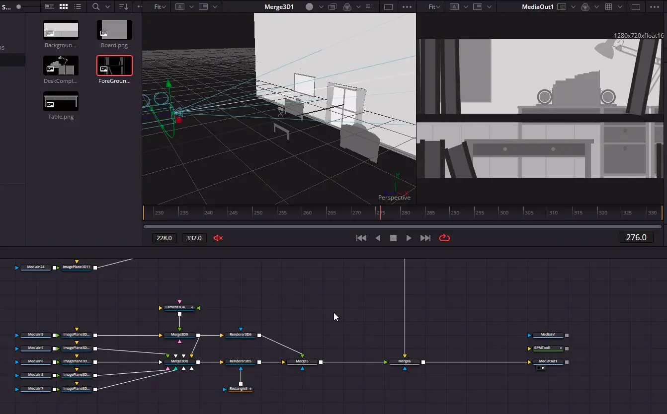Open the media pool search magnifier
Image resolution: width=667 pixels, height=414 pixels.
(96, 7)
